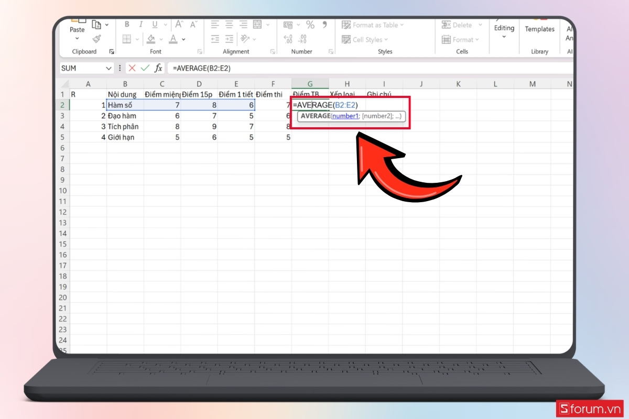This screenshot has height=419, width=629.
Task: Click header cell 'Nội dung'
Action: tap(125, 94)
